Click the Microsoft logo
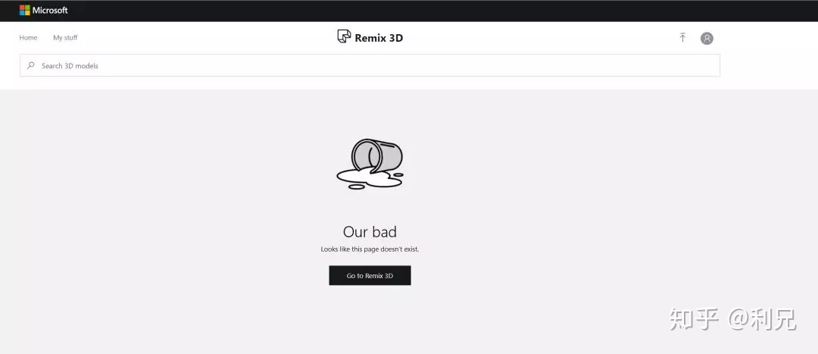Viewport: 818px width, 354px height. coord(43,10)
